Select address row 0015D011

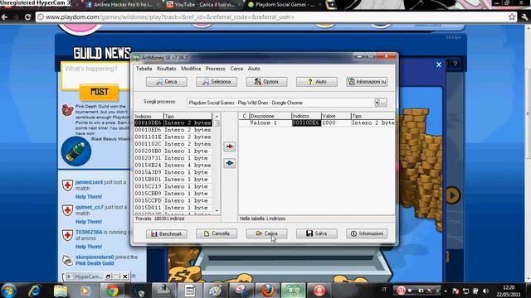pos(173,208)
